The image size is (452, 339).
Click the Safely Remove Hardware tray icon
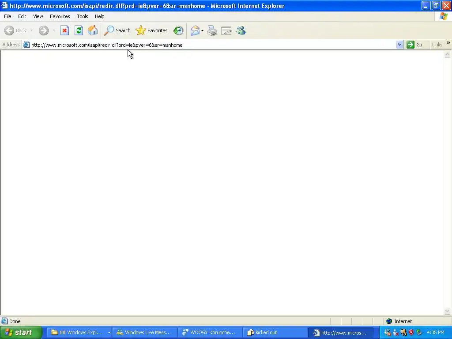pyautogui.click(x=419, y=333)
